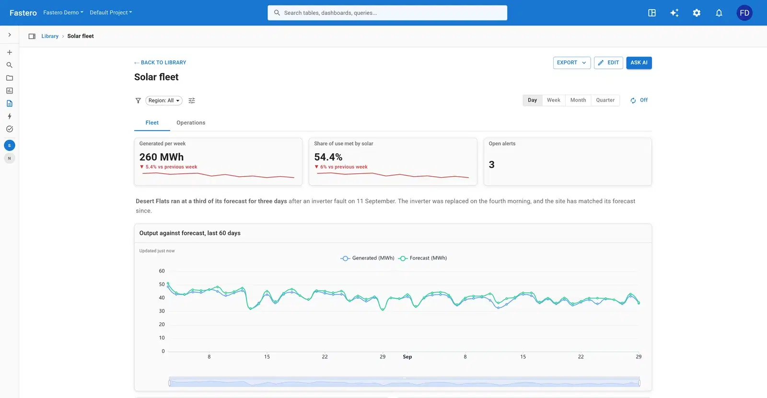
Task: Click the chart range slider's right handle
Action: click(x=639, y=382)
